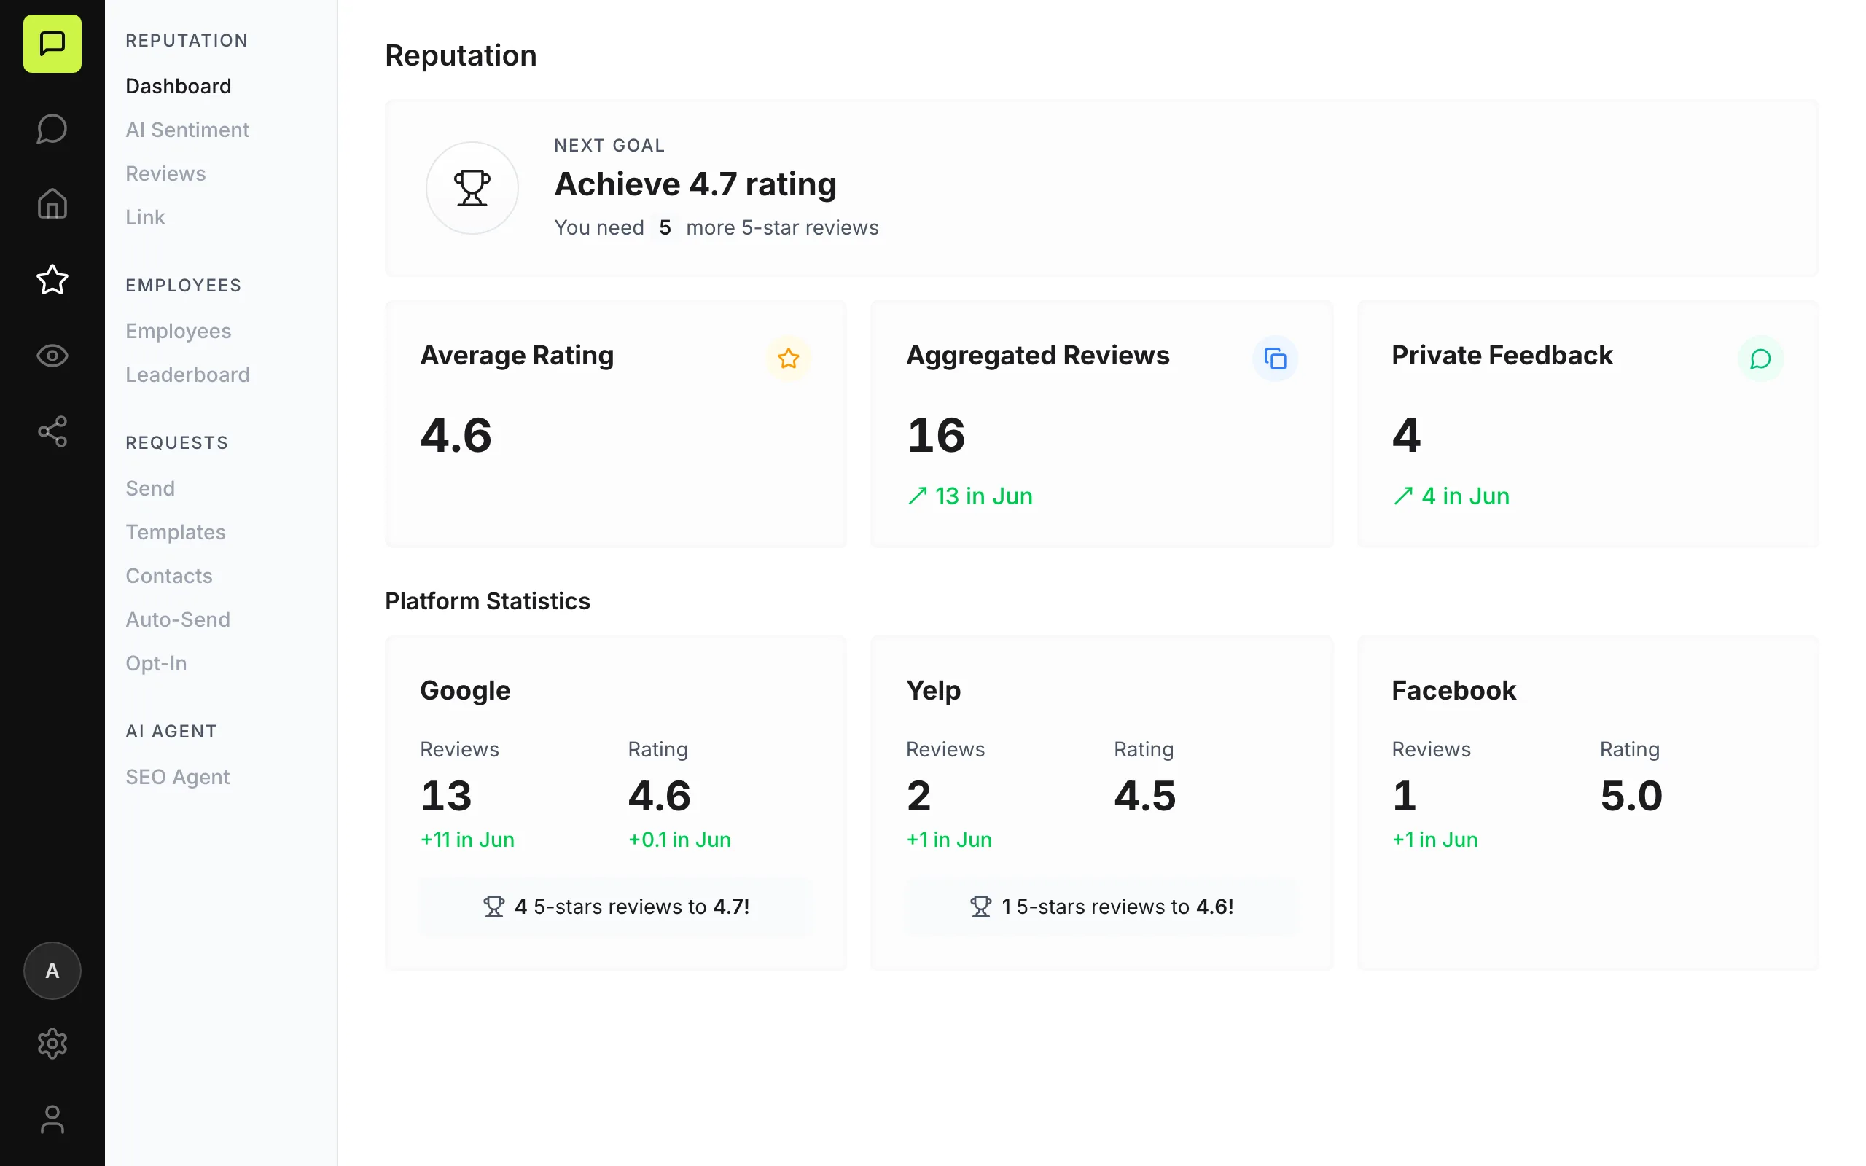Click trophy icon in Google goal banner
Screen dimensions: 1866x1166
(493, 906)
